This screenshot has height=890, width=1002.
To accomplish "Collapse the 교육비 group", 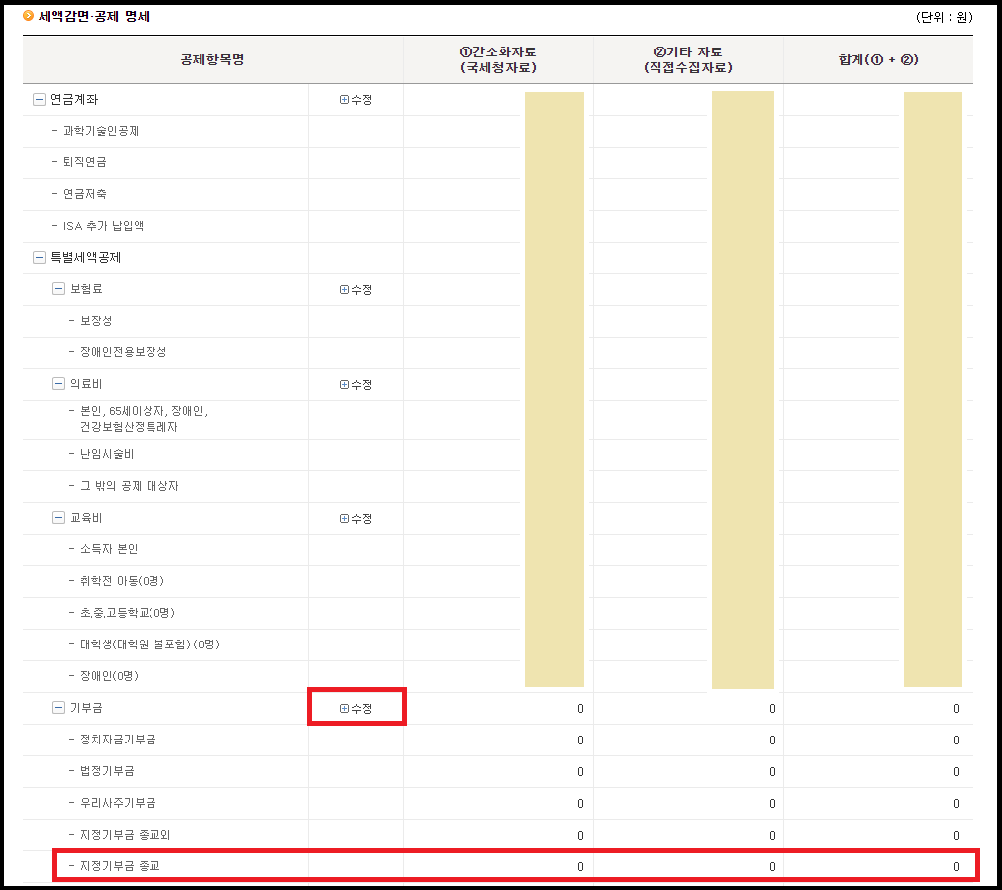I will coord(58,518).
